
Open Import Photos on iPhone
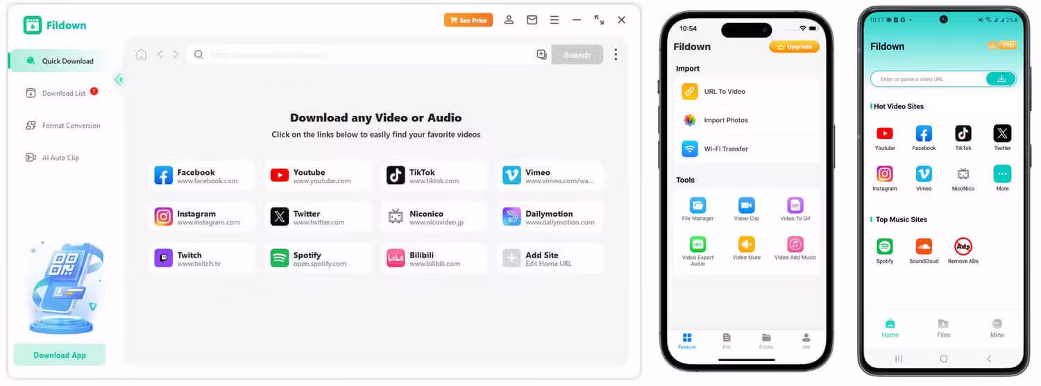point(747,120)
